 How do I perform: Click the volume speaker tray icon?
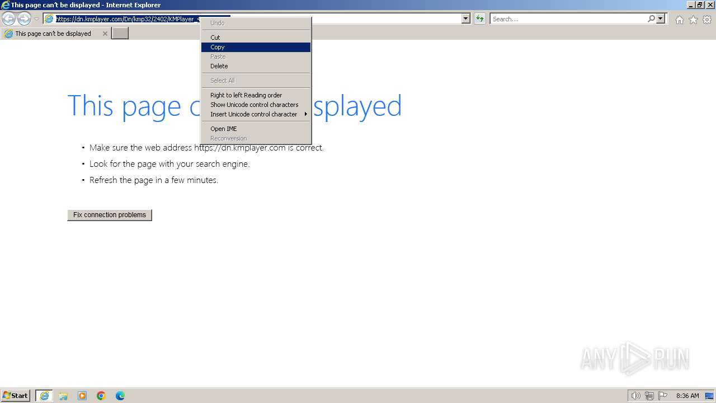point(635,396)
